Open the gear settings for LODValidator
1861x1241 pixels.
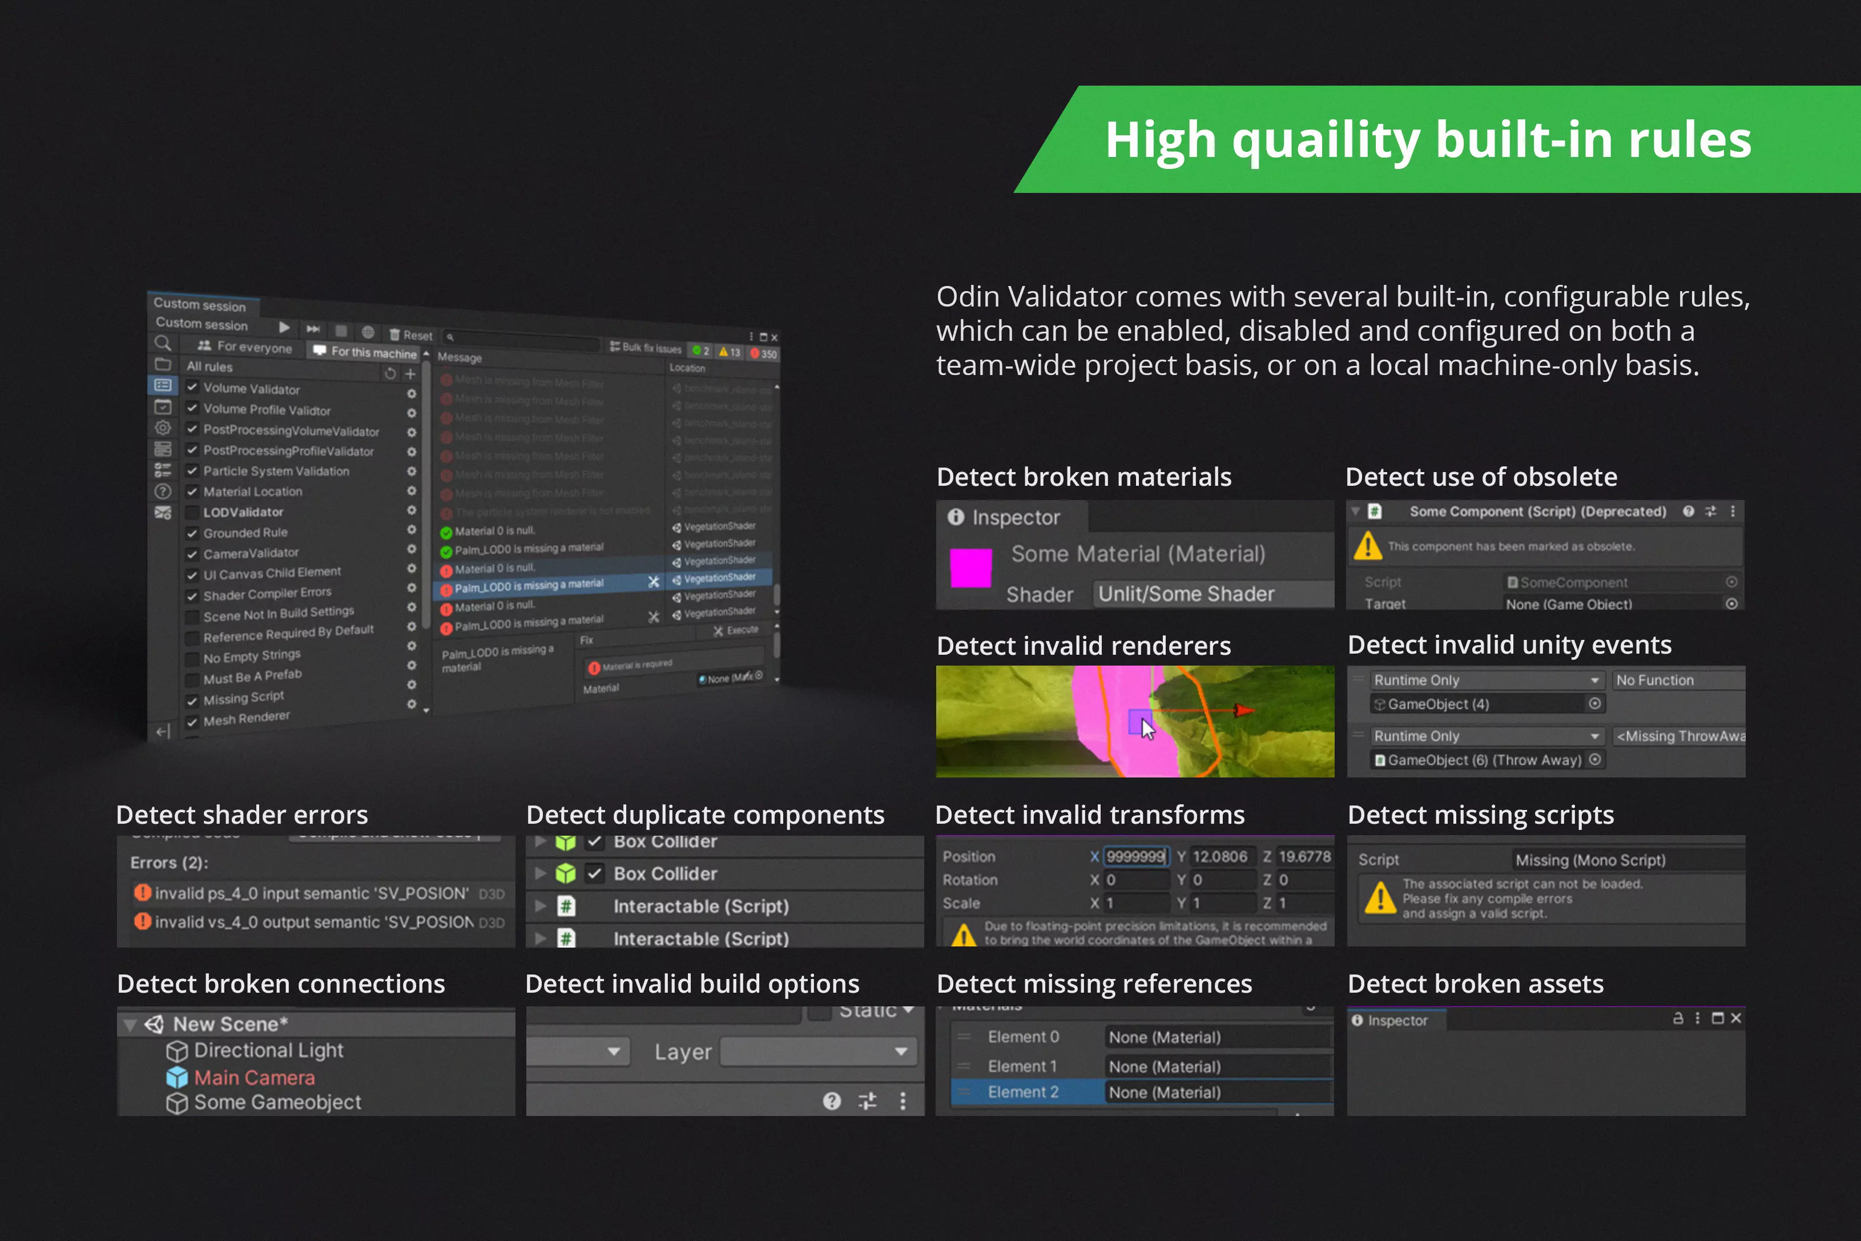pyautogui.click(x=412, y=510)
